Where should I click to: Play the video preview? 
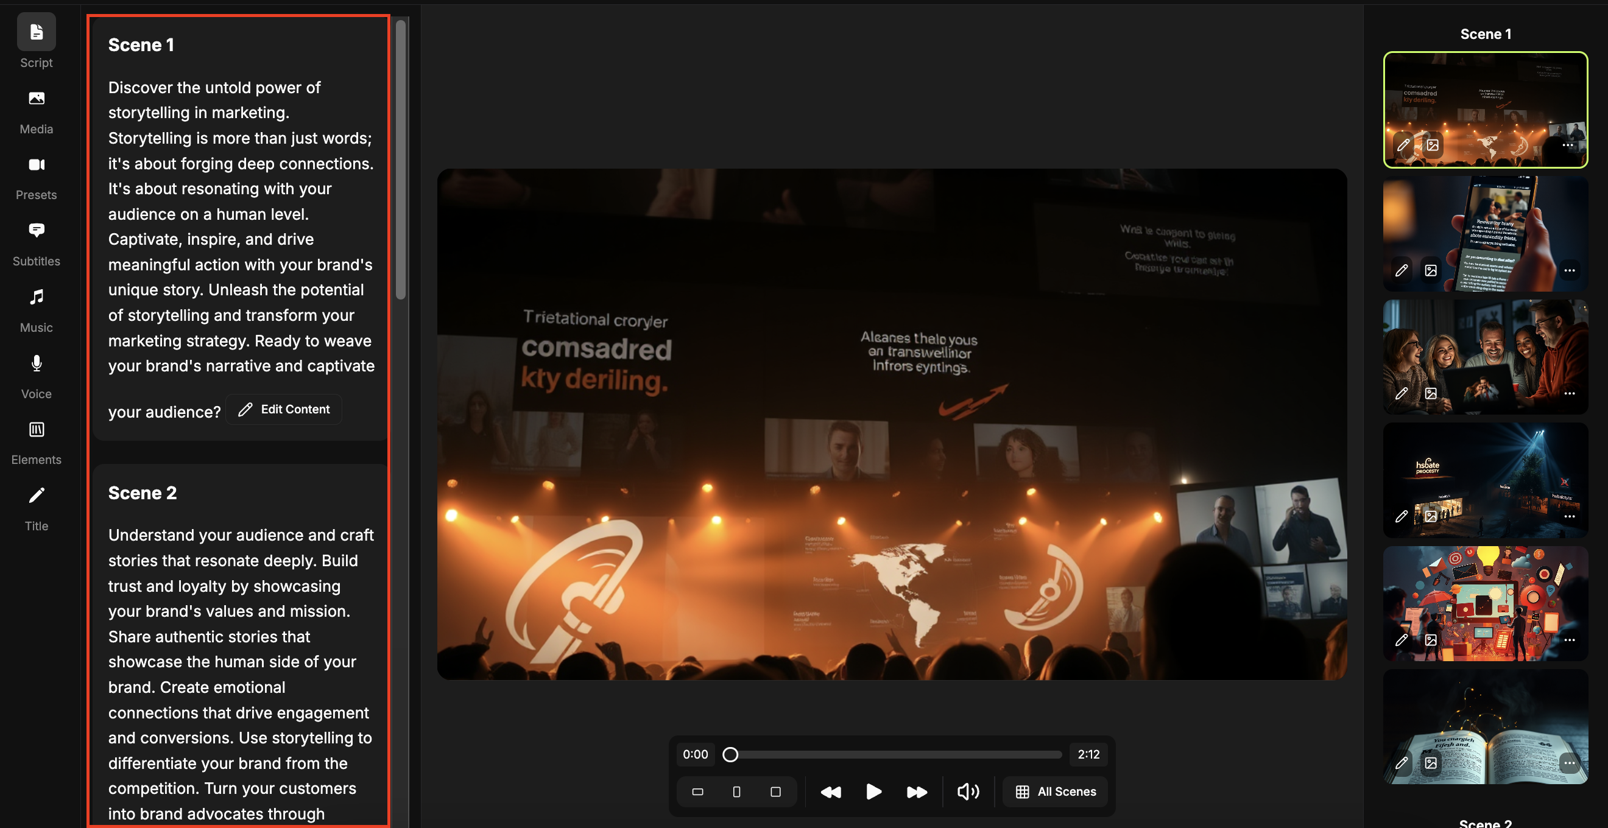pyautogui.click(x=873, y=791)
